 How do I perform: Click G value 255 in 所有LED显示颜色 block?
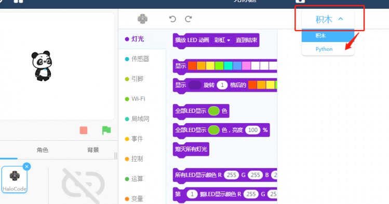pos(256,175)
